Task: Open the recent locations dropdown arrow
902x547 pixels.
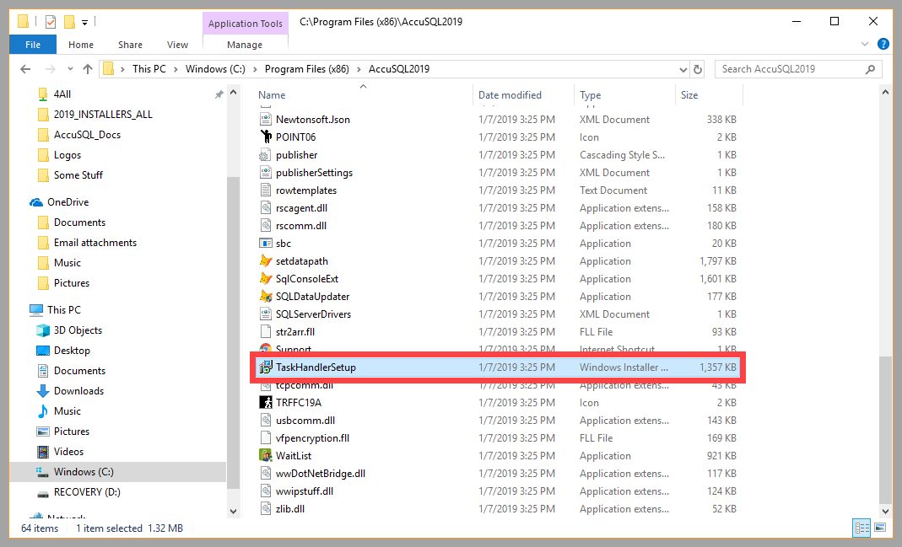Action: [x=70, y=69]
